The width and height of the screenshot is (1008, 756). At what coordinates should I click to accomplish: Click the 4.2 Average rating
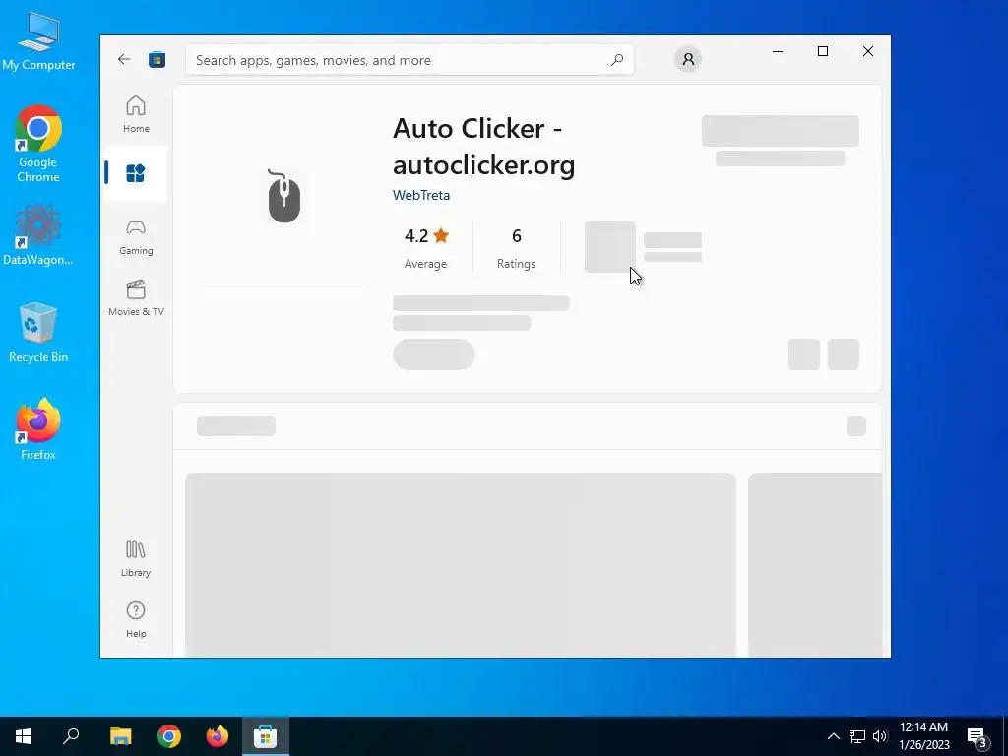(425, 247)
